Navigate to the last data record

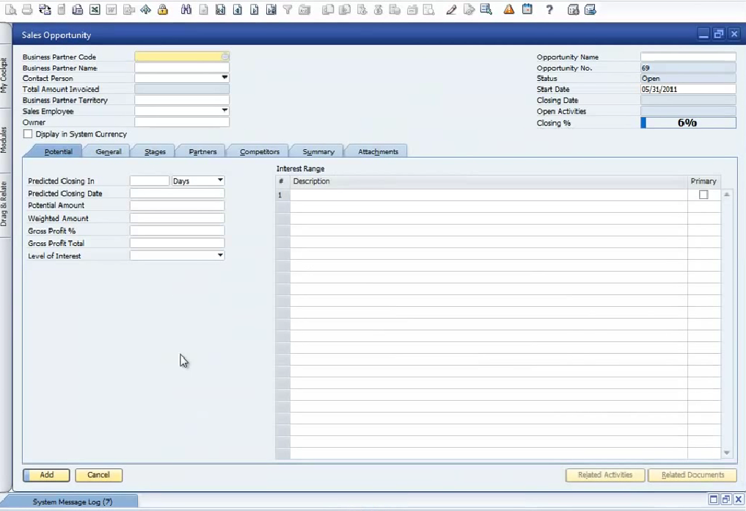(x=271, y=10)
